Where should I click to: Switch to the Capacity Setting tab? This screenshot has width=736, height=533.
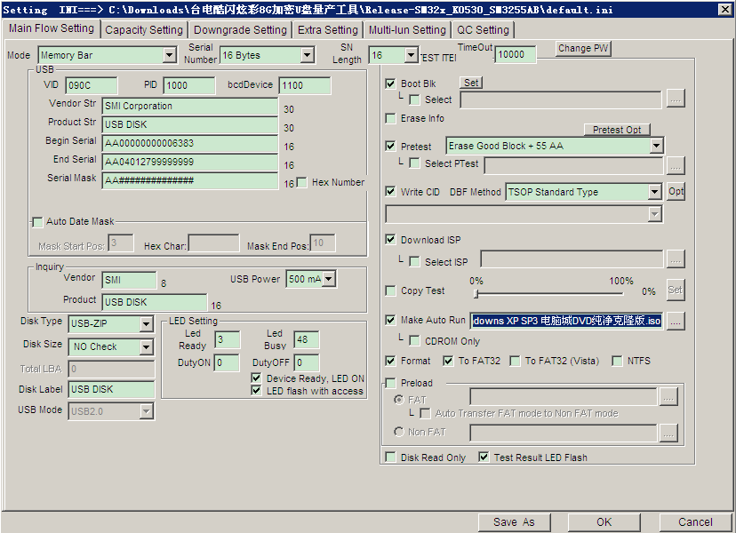[143, 29]
